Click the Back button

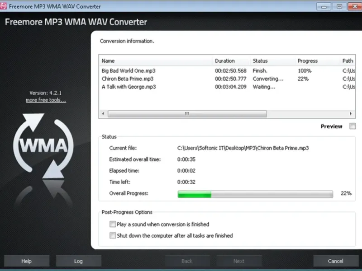coord(187,261)
